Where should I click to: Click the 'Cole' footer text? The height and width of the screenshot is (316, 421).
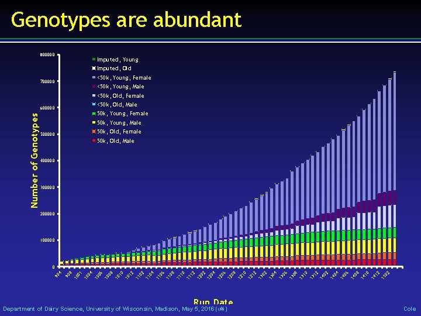tap(410, 309)
